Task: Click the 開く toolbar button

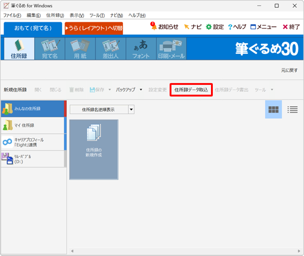Action: point(38,90)
